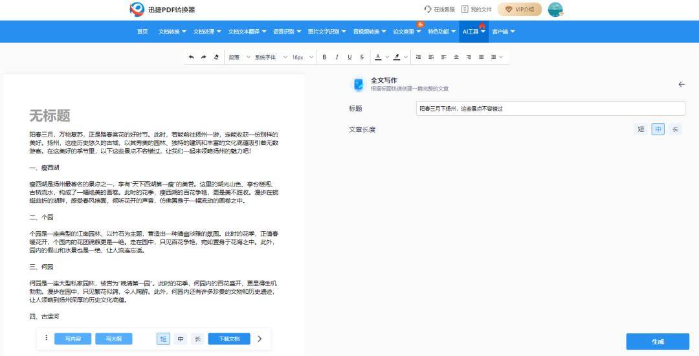Open the 语音识别 menu

pyautogui.click(x=287, y=32)
